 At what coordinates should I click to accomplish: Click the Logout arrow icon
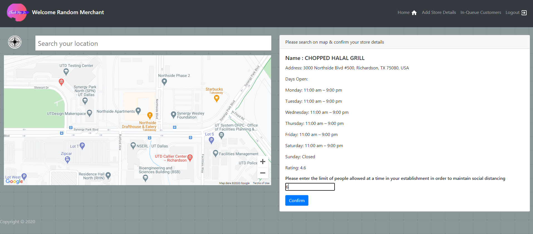[524, 13]
